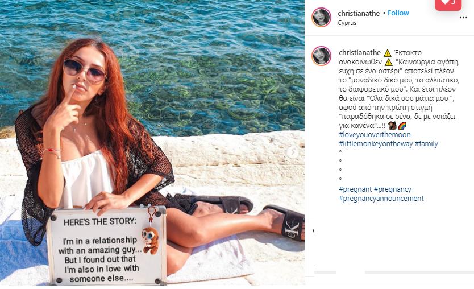The width and height of the screenshot is (474, 289).
Task: Open christianathe username in the caption
Action: tap(360, 53)
